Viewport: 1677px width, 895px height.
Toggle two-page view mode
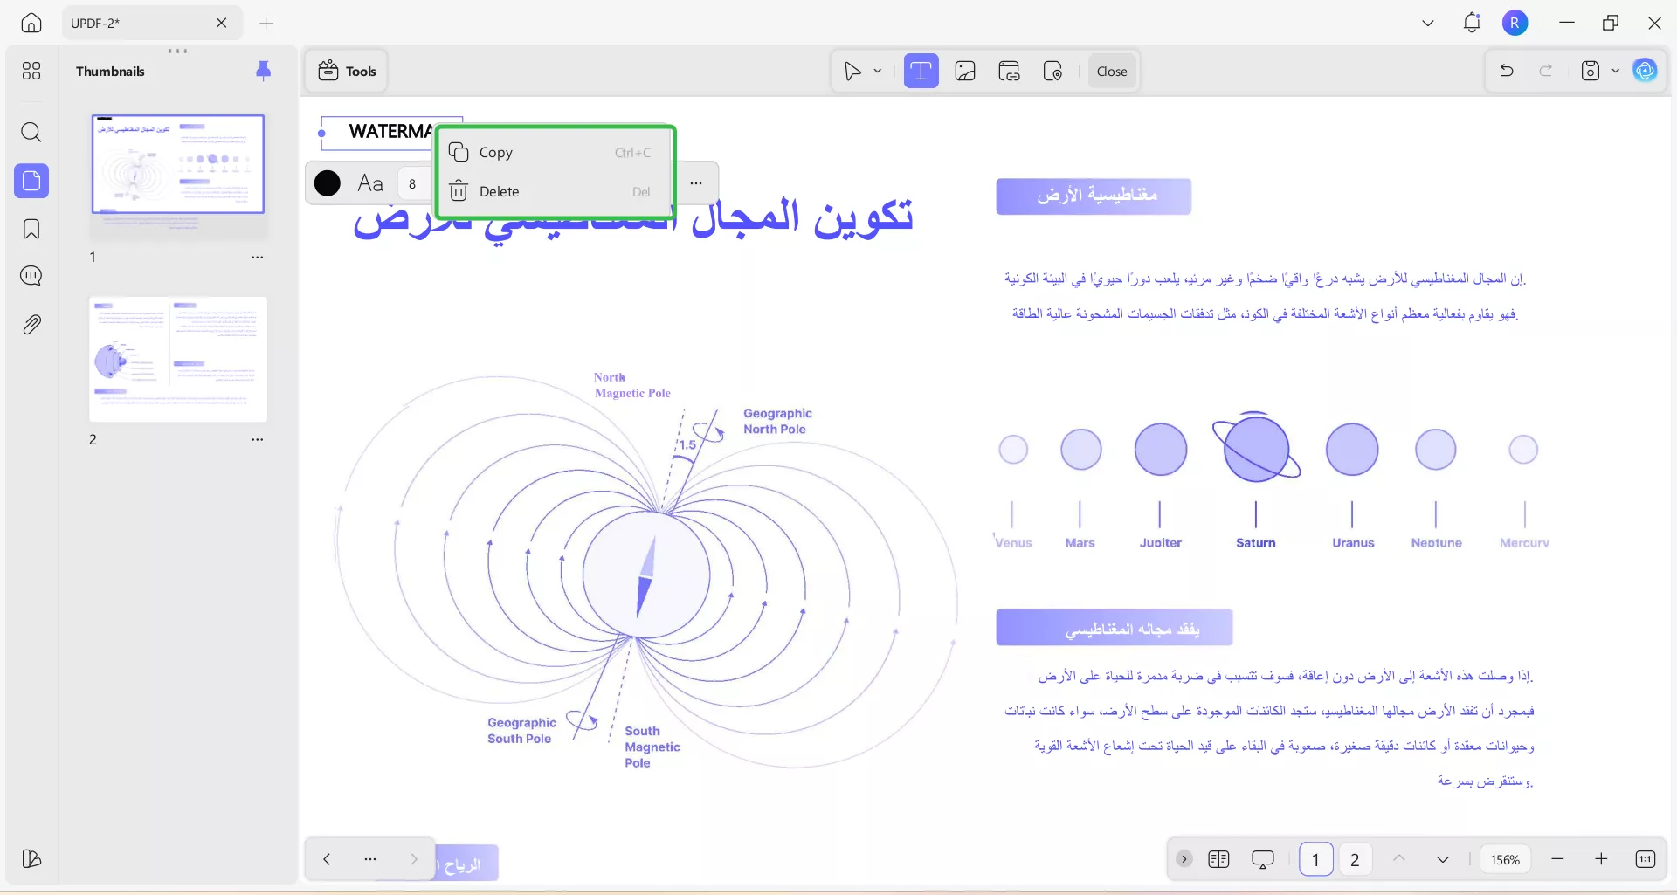[1219, 859]
